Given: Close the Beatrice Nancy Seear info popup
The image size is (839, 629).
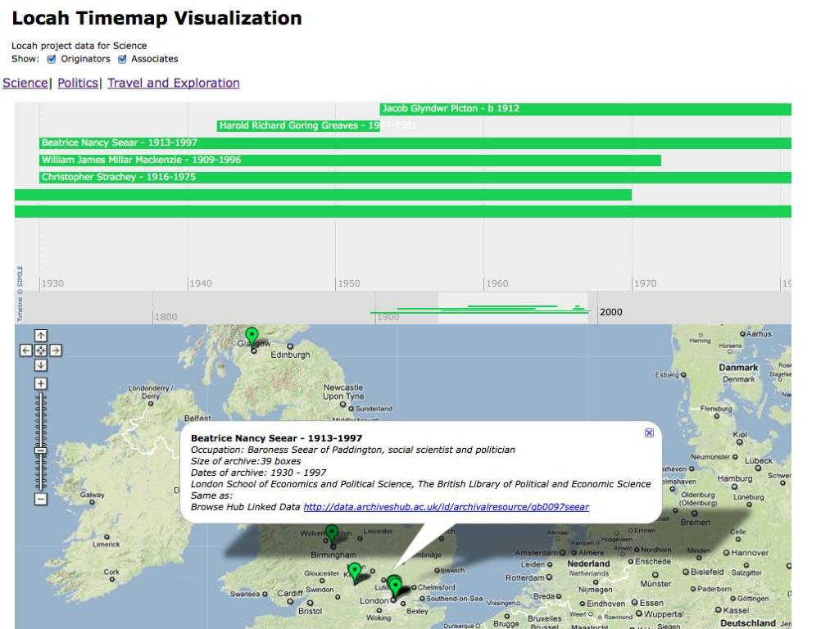Looking at the screenshot, I should point(649,432).
